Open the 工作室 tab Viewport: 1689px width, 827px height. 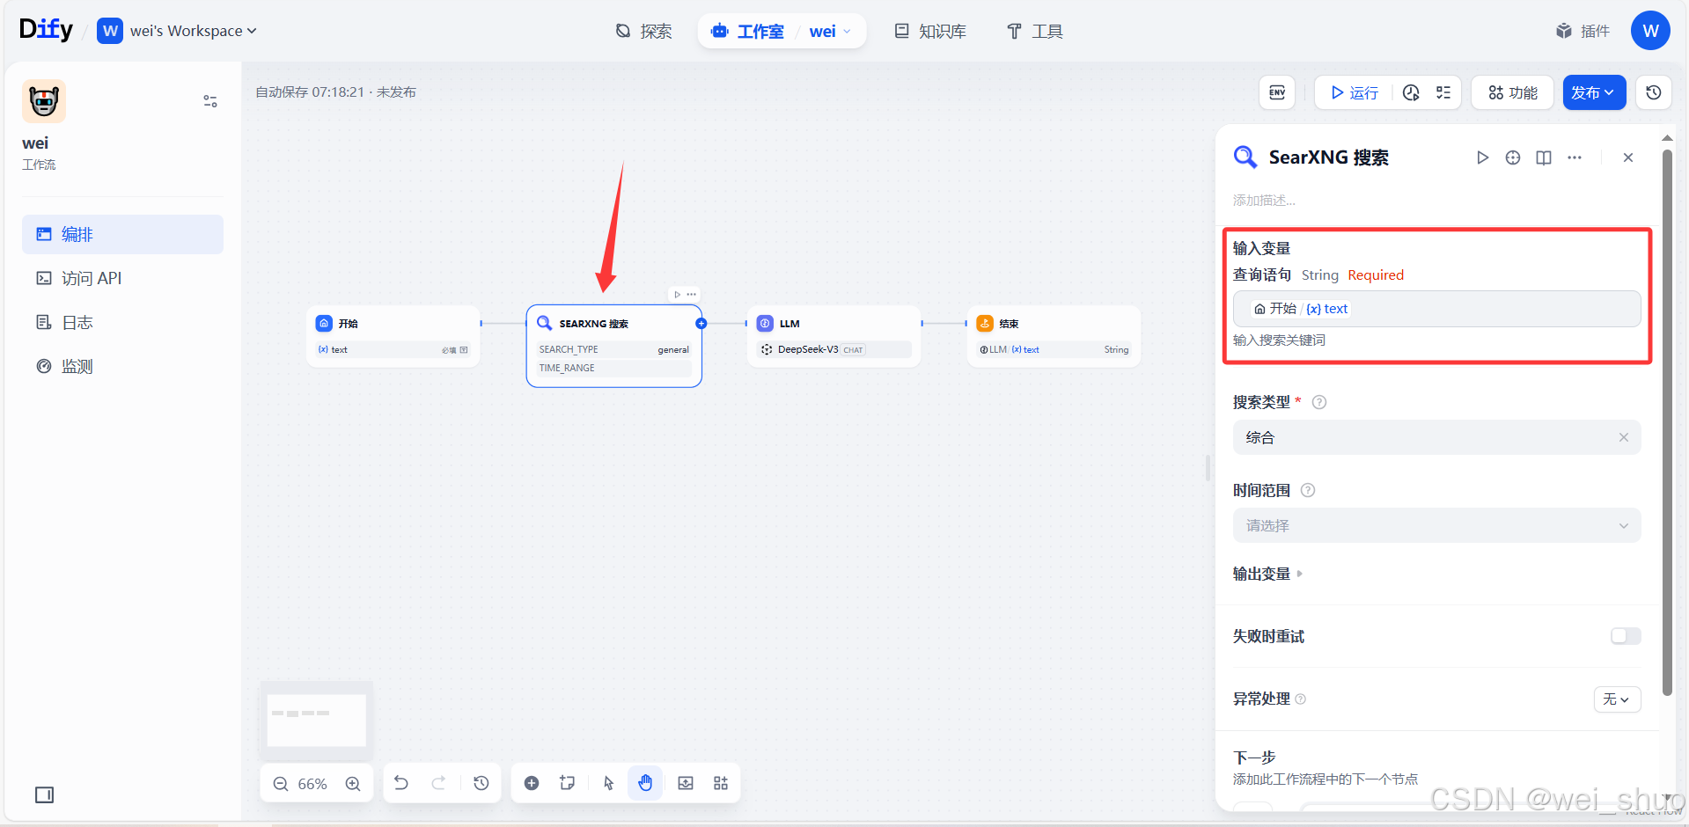coord(747,32)
